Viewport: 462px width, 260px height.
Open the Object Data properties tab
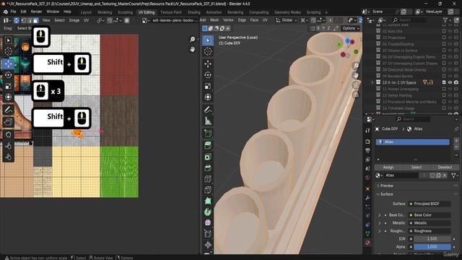click(x=367, y=233)
